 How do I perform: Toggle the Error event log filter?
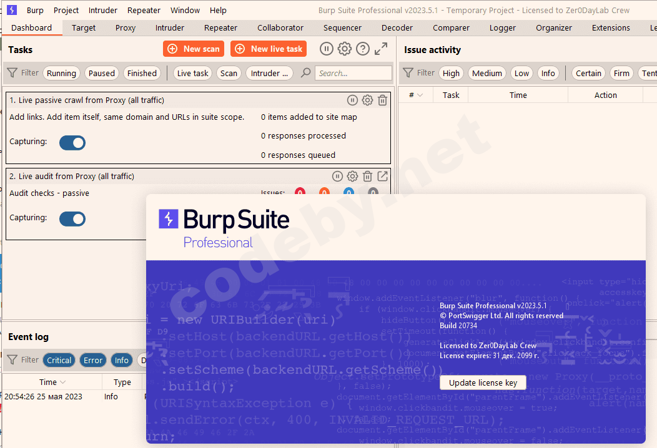(93, 360)
